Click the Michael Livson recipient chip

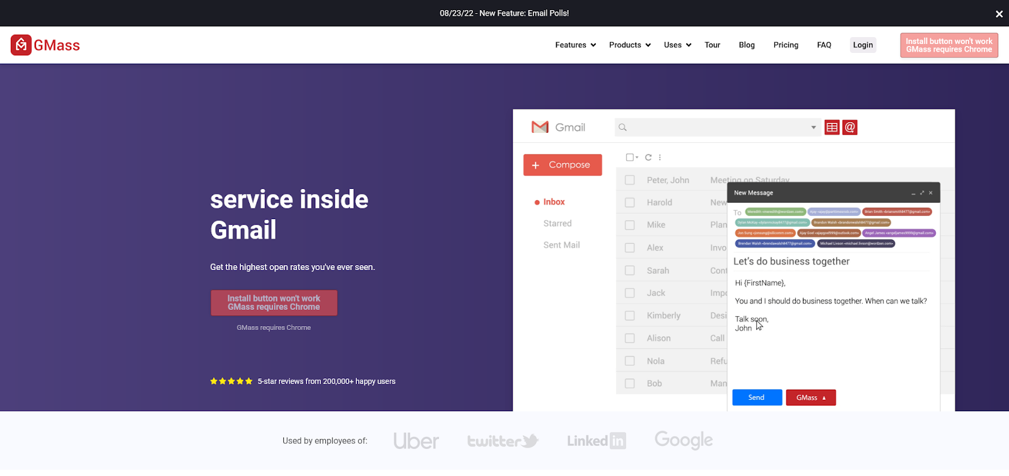pyautogui.click(x=856, y=244)
